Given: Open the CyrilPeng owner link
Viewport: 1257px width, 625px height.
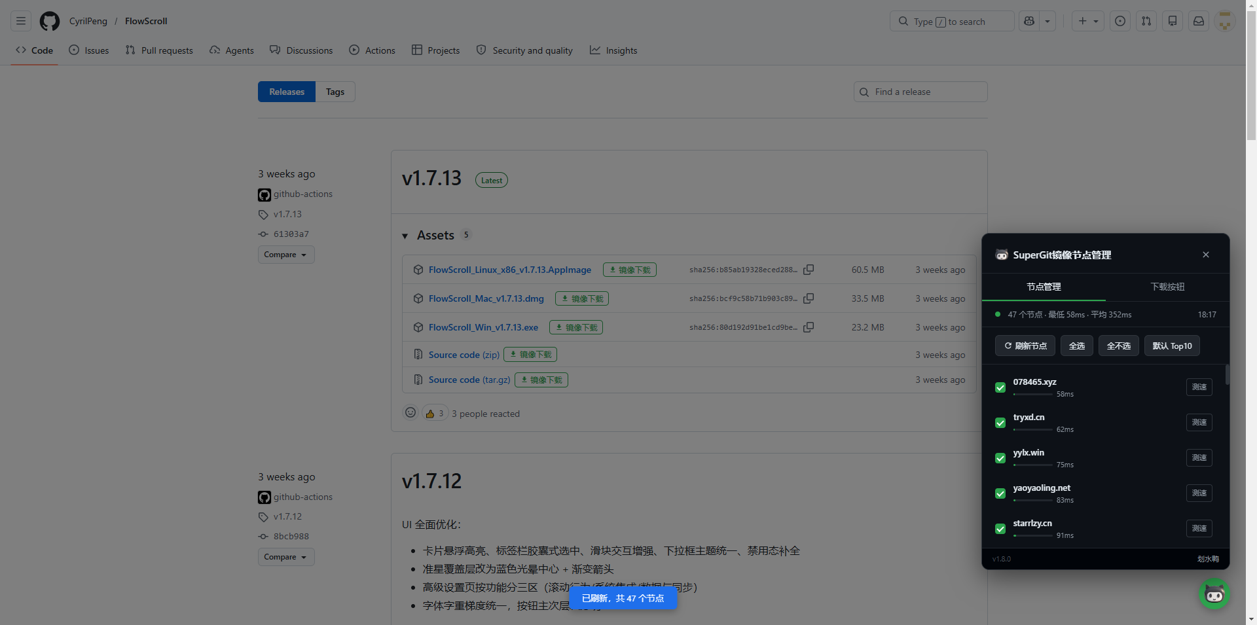Looking at the screenshot, I should pyautogui.click(x=88, y=21).
